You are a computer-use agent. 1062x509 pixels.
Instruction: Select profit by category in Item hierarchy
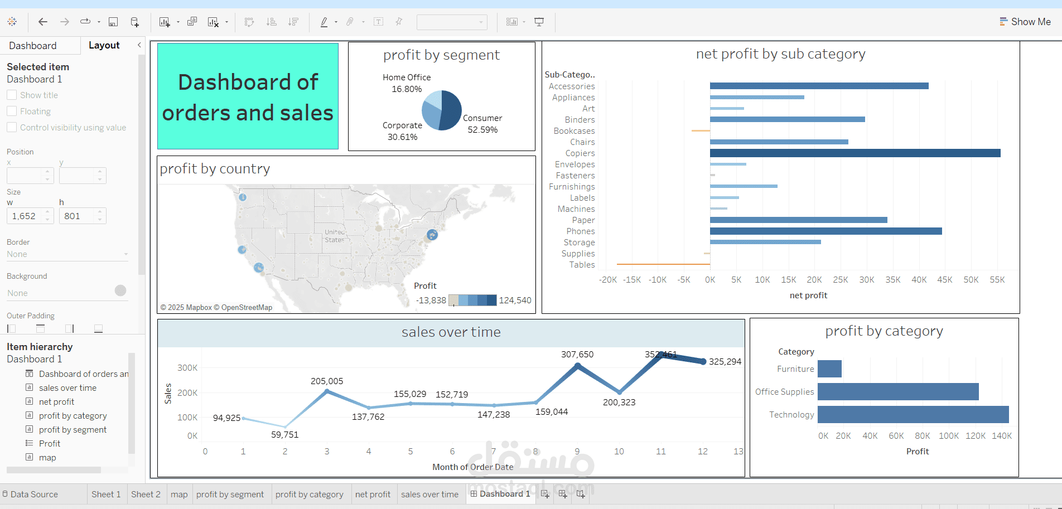(73, 415)
